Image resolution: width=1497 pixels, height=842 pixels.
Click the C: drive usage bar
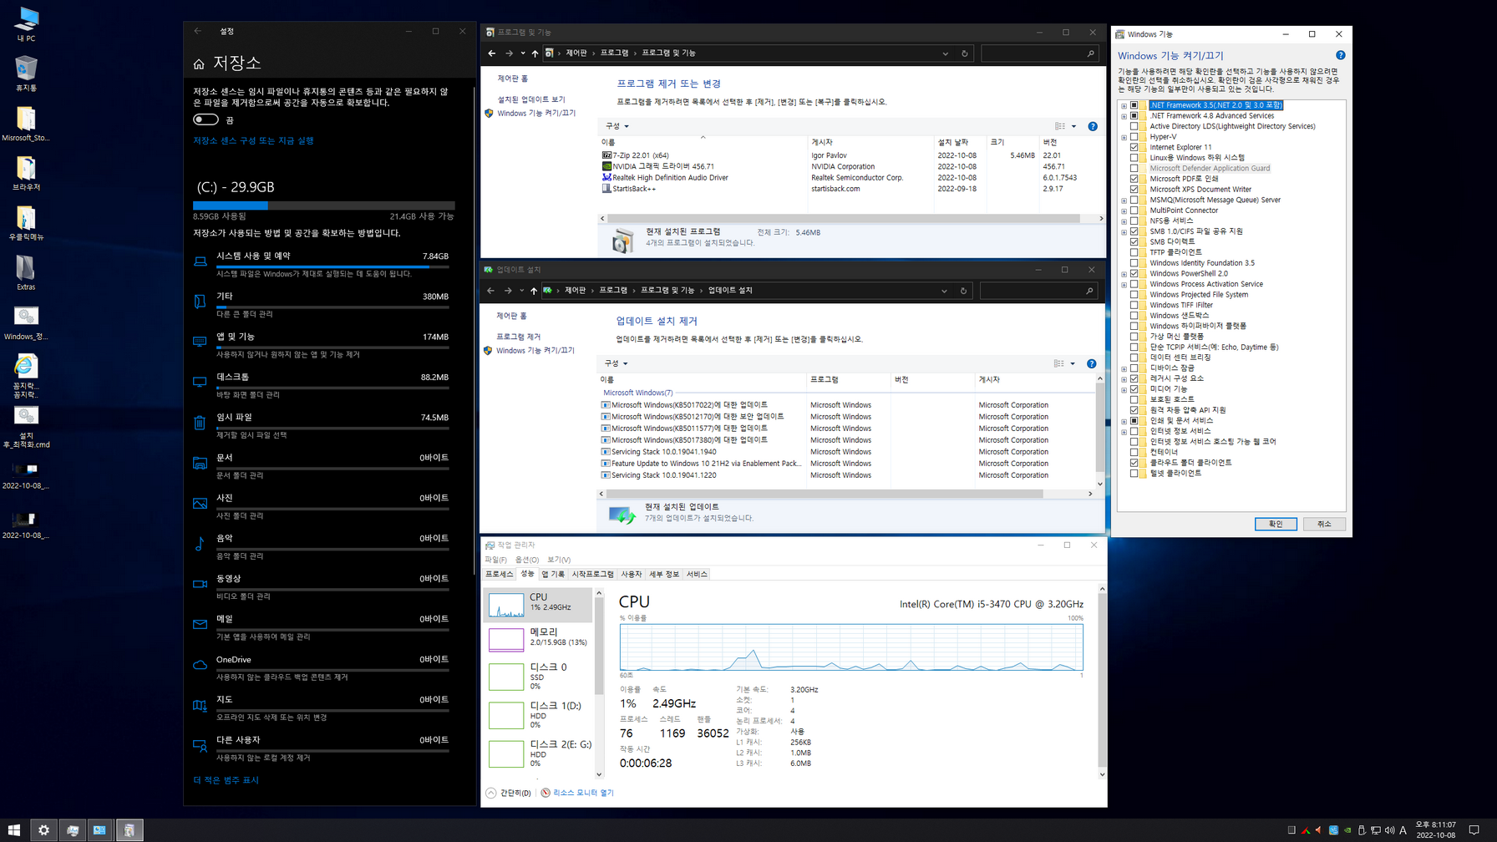(324, 205)
